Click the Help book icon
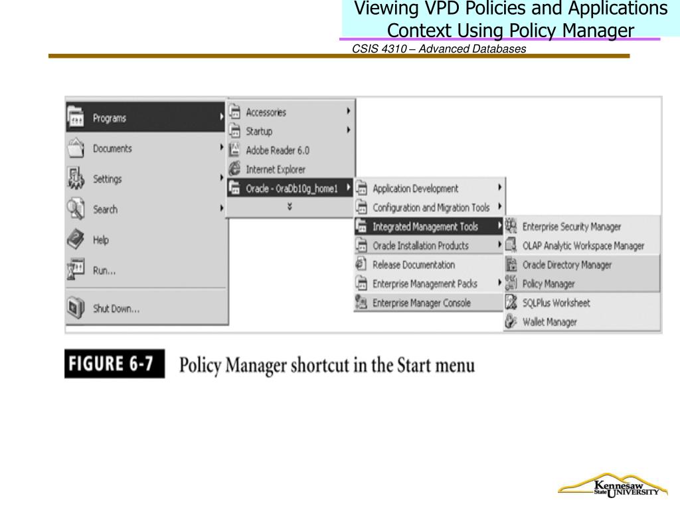Screen dimensions: 680x510 76,239
